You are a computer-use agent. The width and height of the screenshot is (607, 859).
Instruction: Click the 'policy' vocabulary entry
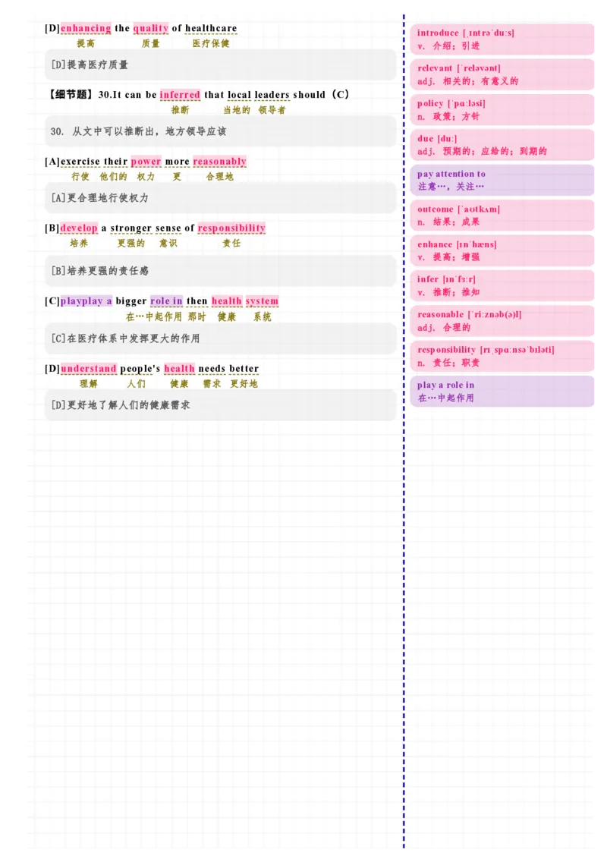coord(502,110)
